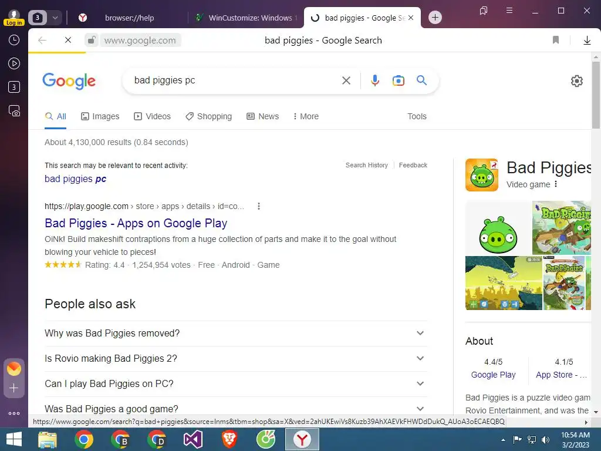The image size is (601, 451).
Task: Start voice search with microphone icon
Action: [x=375, y=80]
